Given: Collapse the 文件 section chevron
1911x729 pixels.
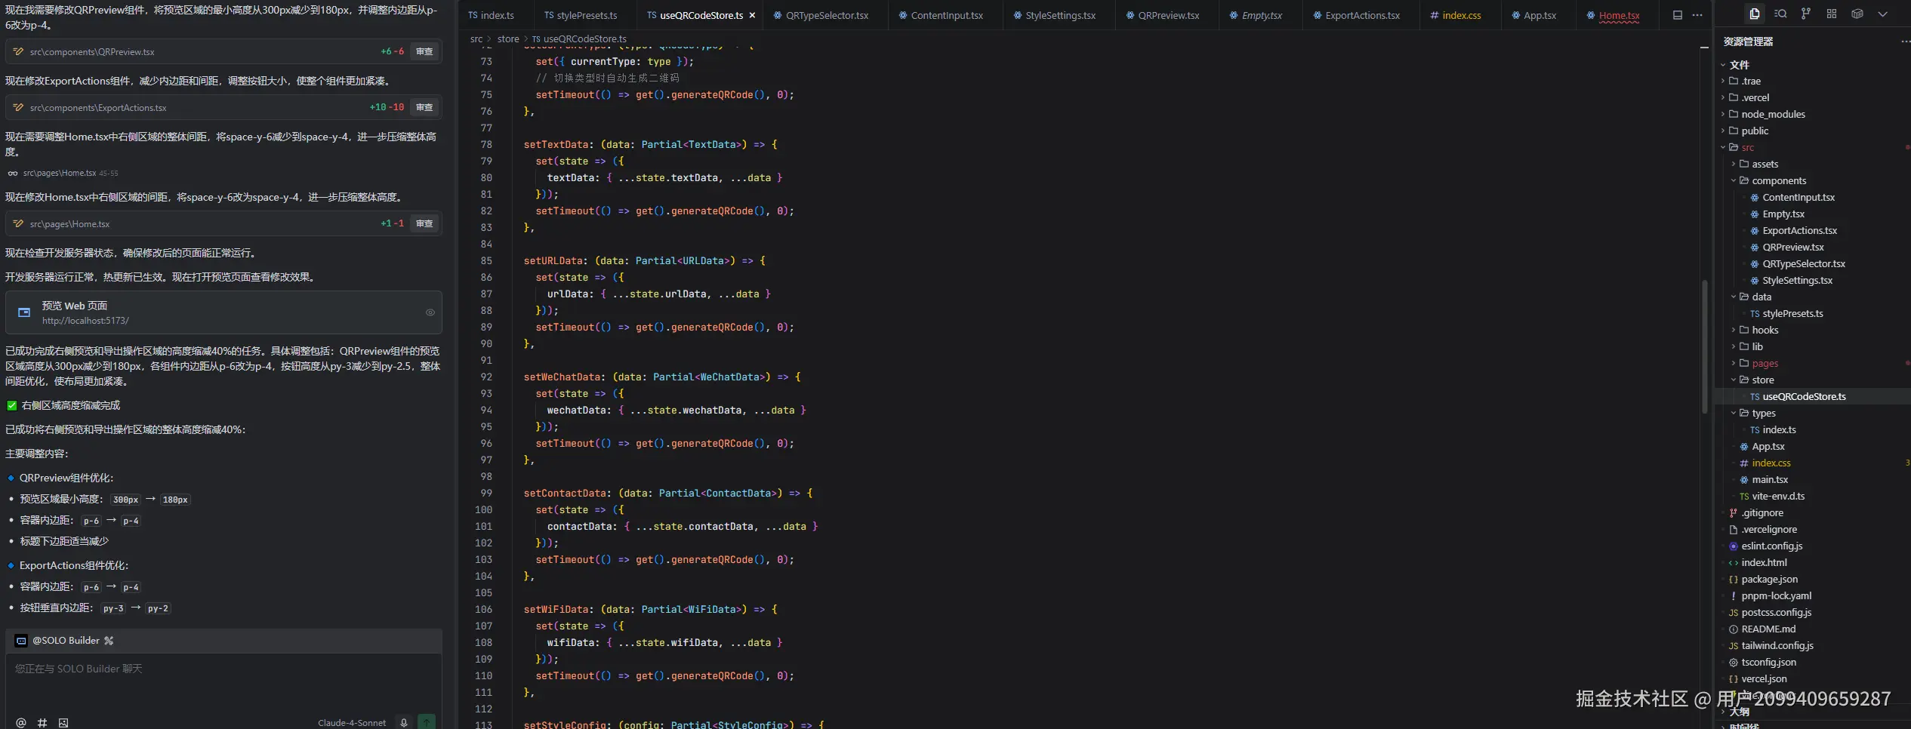Looking at the screenshot, I should (1723, 65).
